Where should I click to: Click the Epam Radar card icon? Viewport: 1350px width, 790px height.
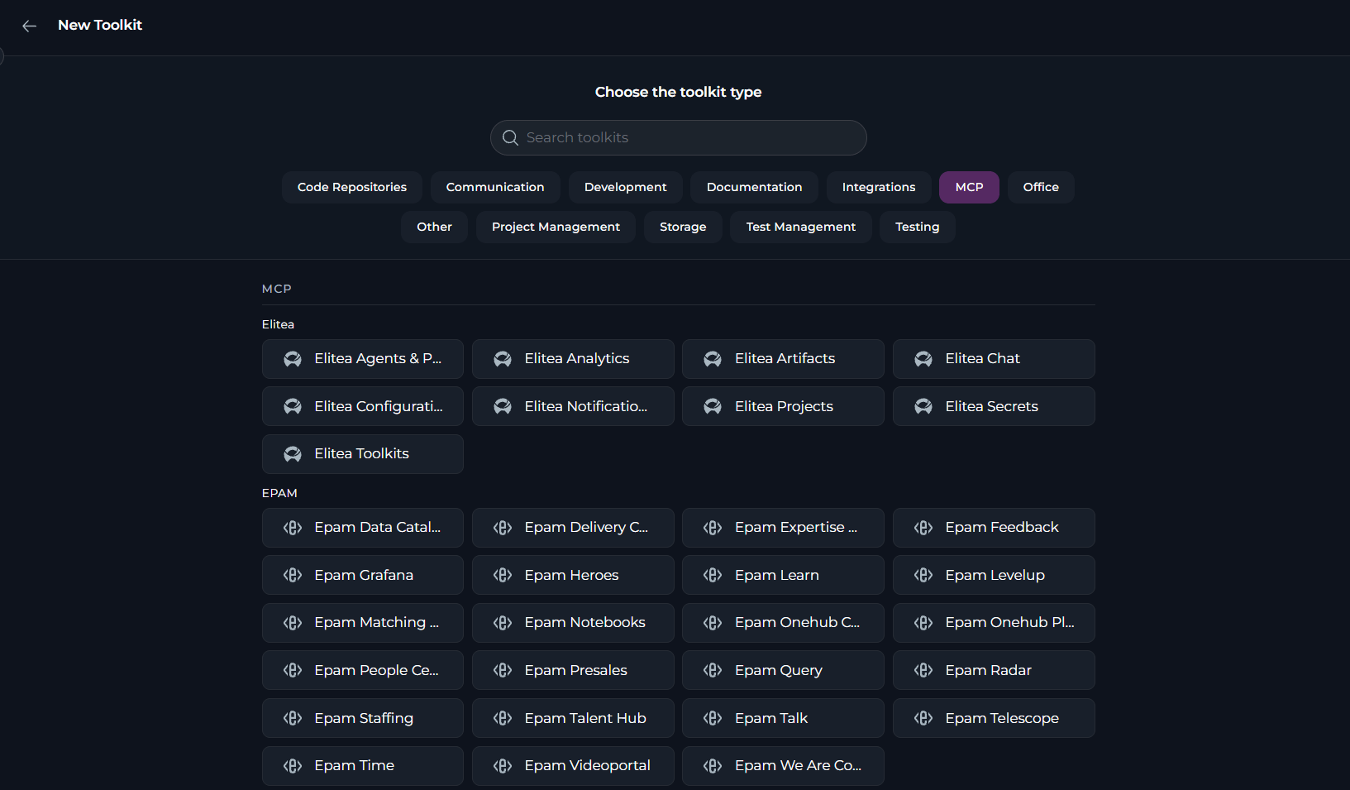pyautogui.click(x=923, y=670)
